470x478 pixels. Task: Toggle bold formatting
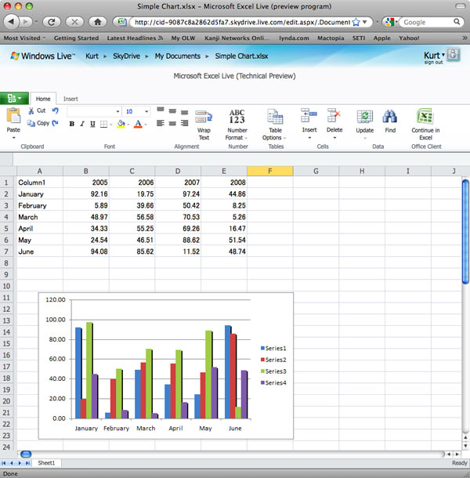[71, 124]
